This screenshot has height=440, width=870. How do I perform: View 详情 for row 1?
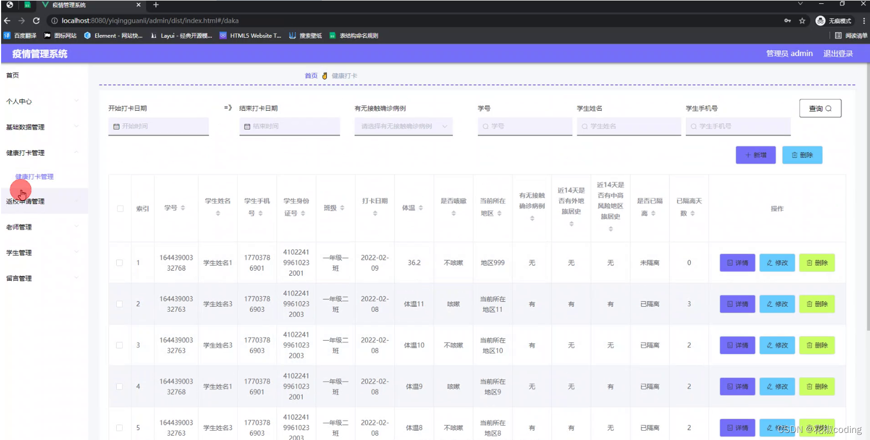coord(737,263)
